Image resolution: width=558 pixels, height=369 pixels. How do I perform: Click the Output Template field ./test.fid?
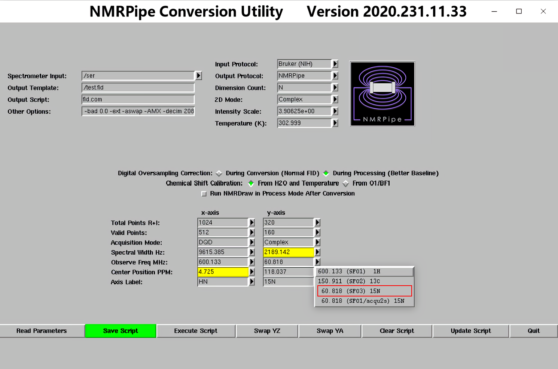coord(138,87)
